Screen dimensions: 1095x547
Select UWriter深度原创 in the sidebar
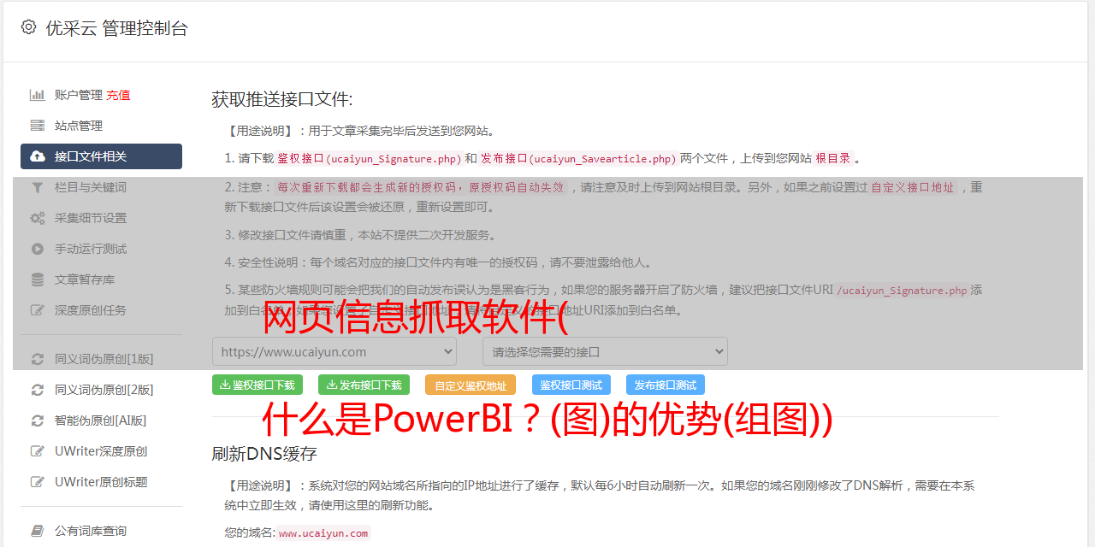tap(101, 451)
